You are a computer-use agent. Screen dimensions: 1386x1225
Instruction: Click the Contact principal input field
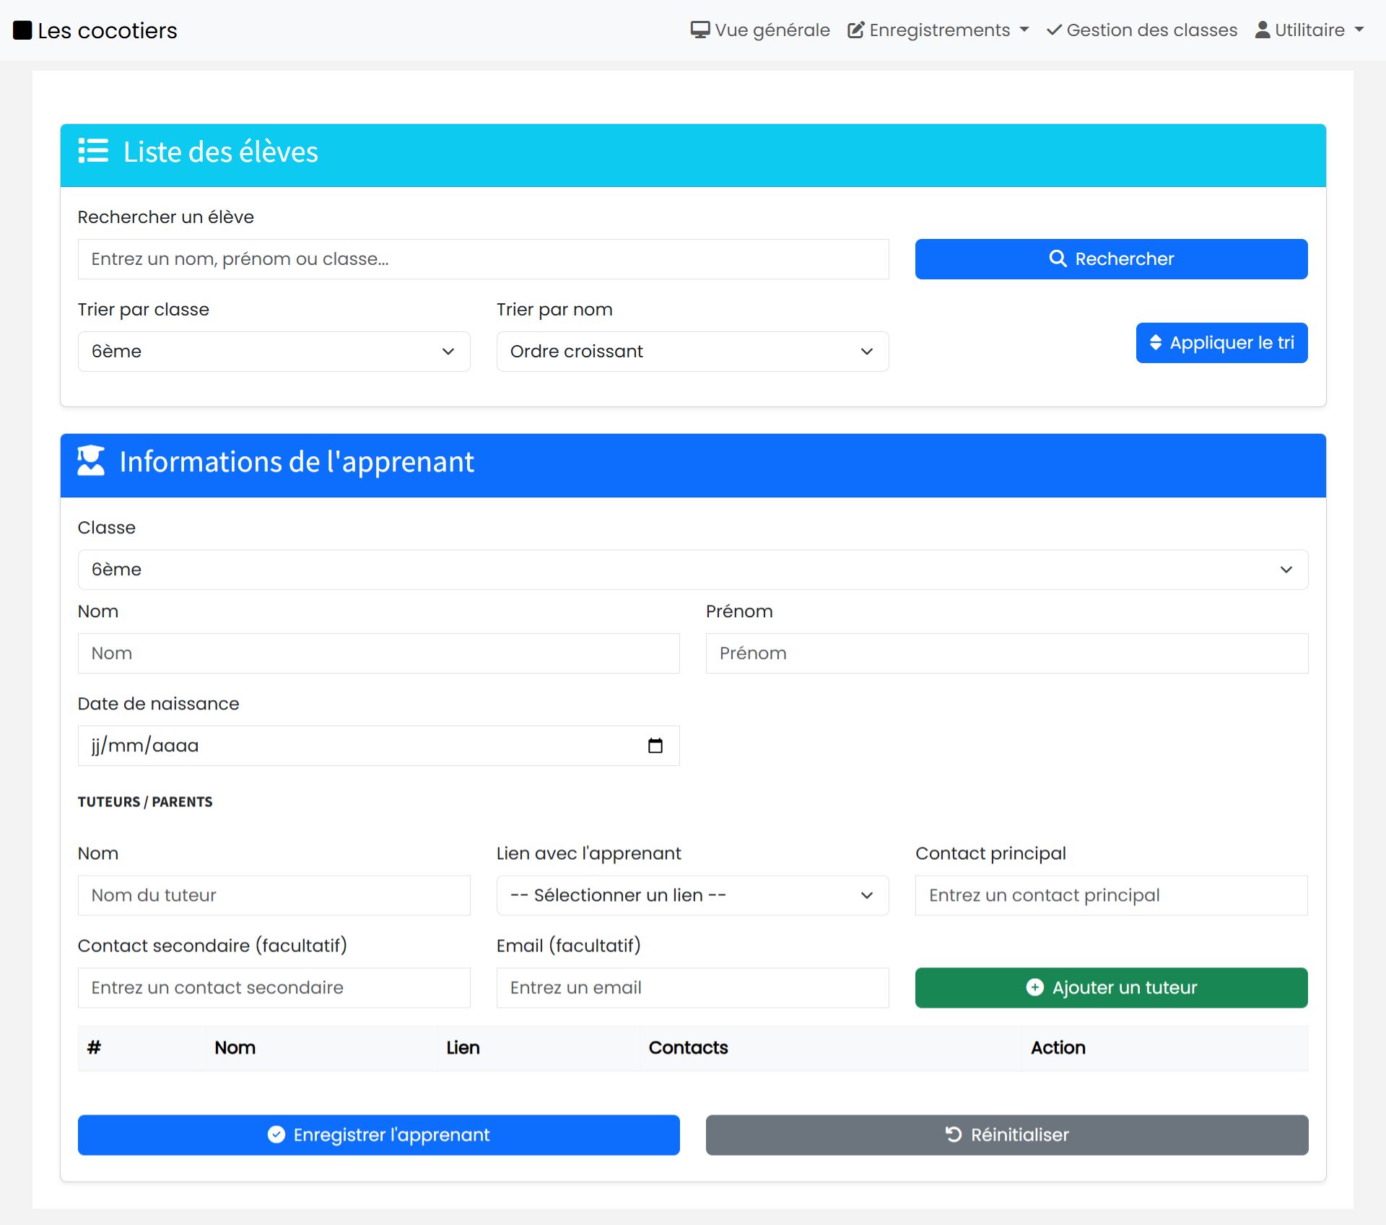(x=1110, y=895)
